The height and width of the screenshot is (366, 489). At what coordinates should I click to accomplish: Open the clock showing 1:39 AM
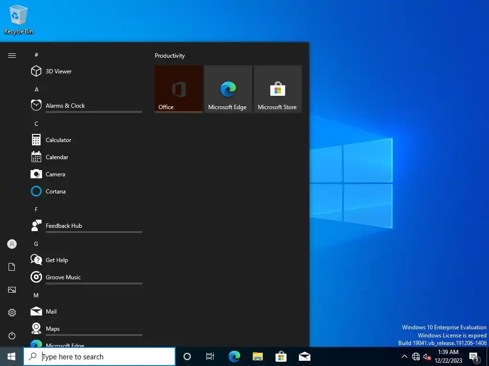click(x=448, y=356)
